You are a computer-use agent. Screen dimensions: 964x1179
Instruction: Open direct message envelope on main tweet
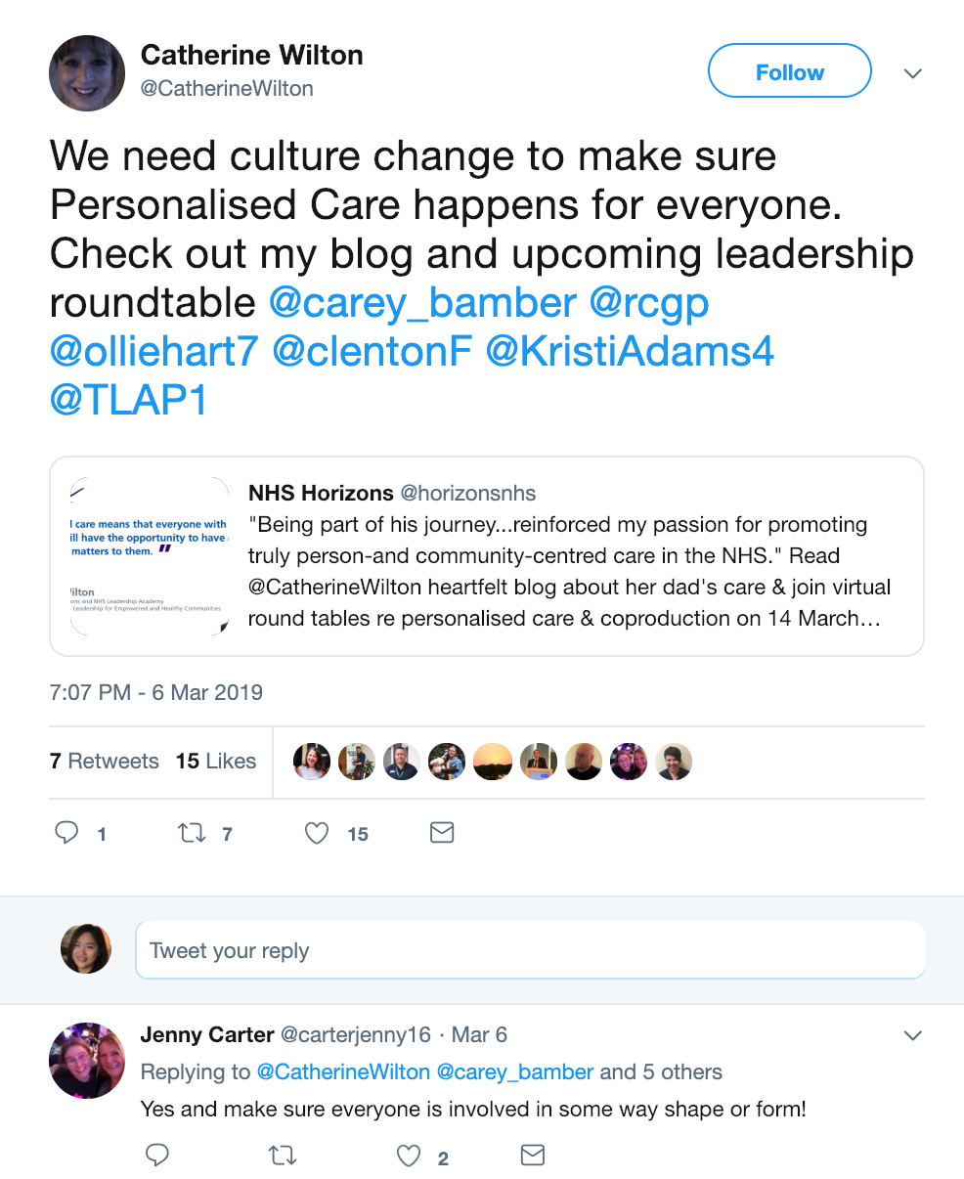coord(442,833)
